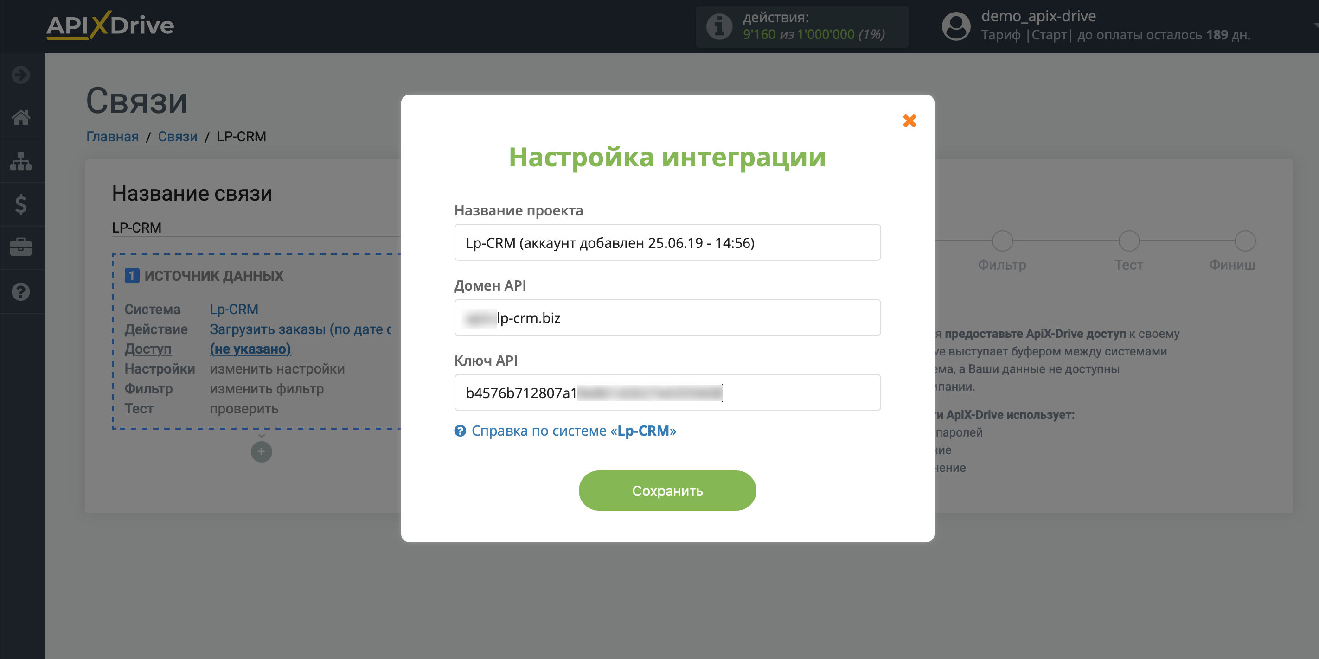Click the LP-CRM connection name field

(x=256, y=228)
